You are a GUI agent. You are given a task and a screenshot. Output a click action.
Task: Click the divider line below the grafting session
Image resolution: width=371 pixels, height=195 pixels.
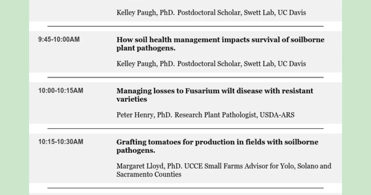coord(185,188)
